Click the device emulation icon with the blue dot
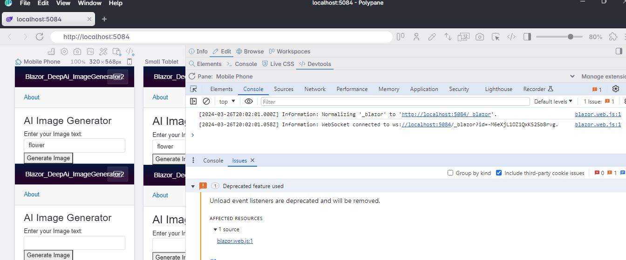Screen dimensions: 626x260 click(x=117, y=52)
